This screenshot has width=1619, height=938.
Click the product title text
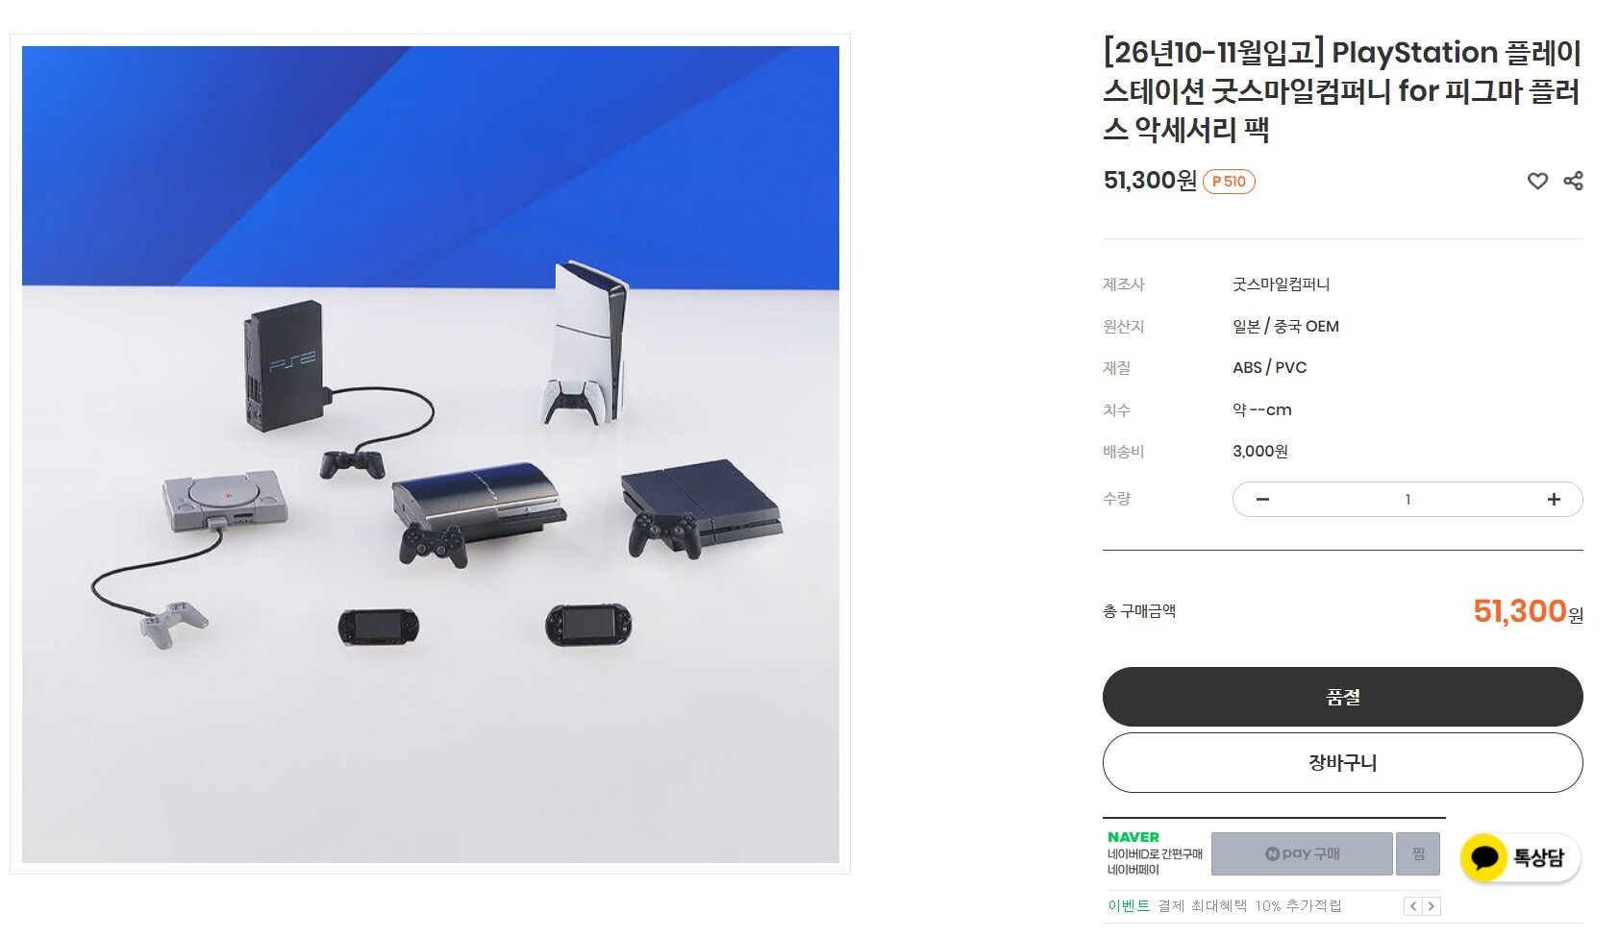[x=1342, y=90]
